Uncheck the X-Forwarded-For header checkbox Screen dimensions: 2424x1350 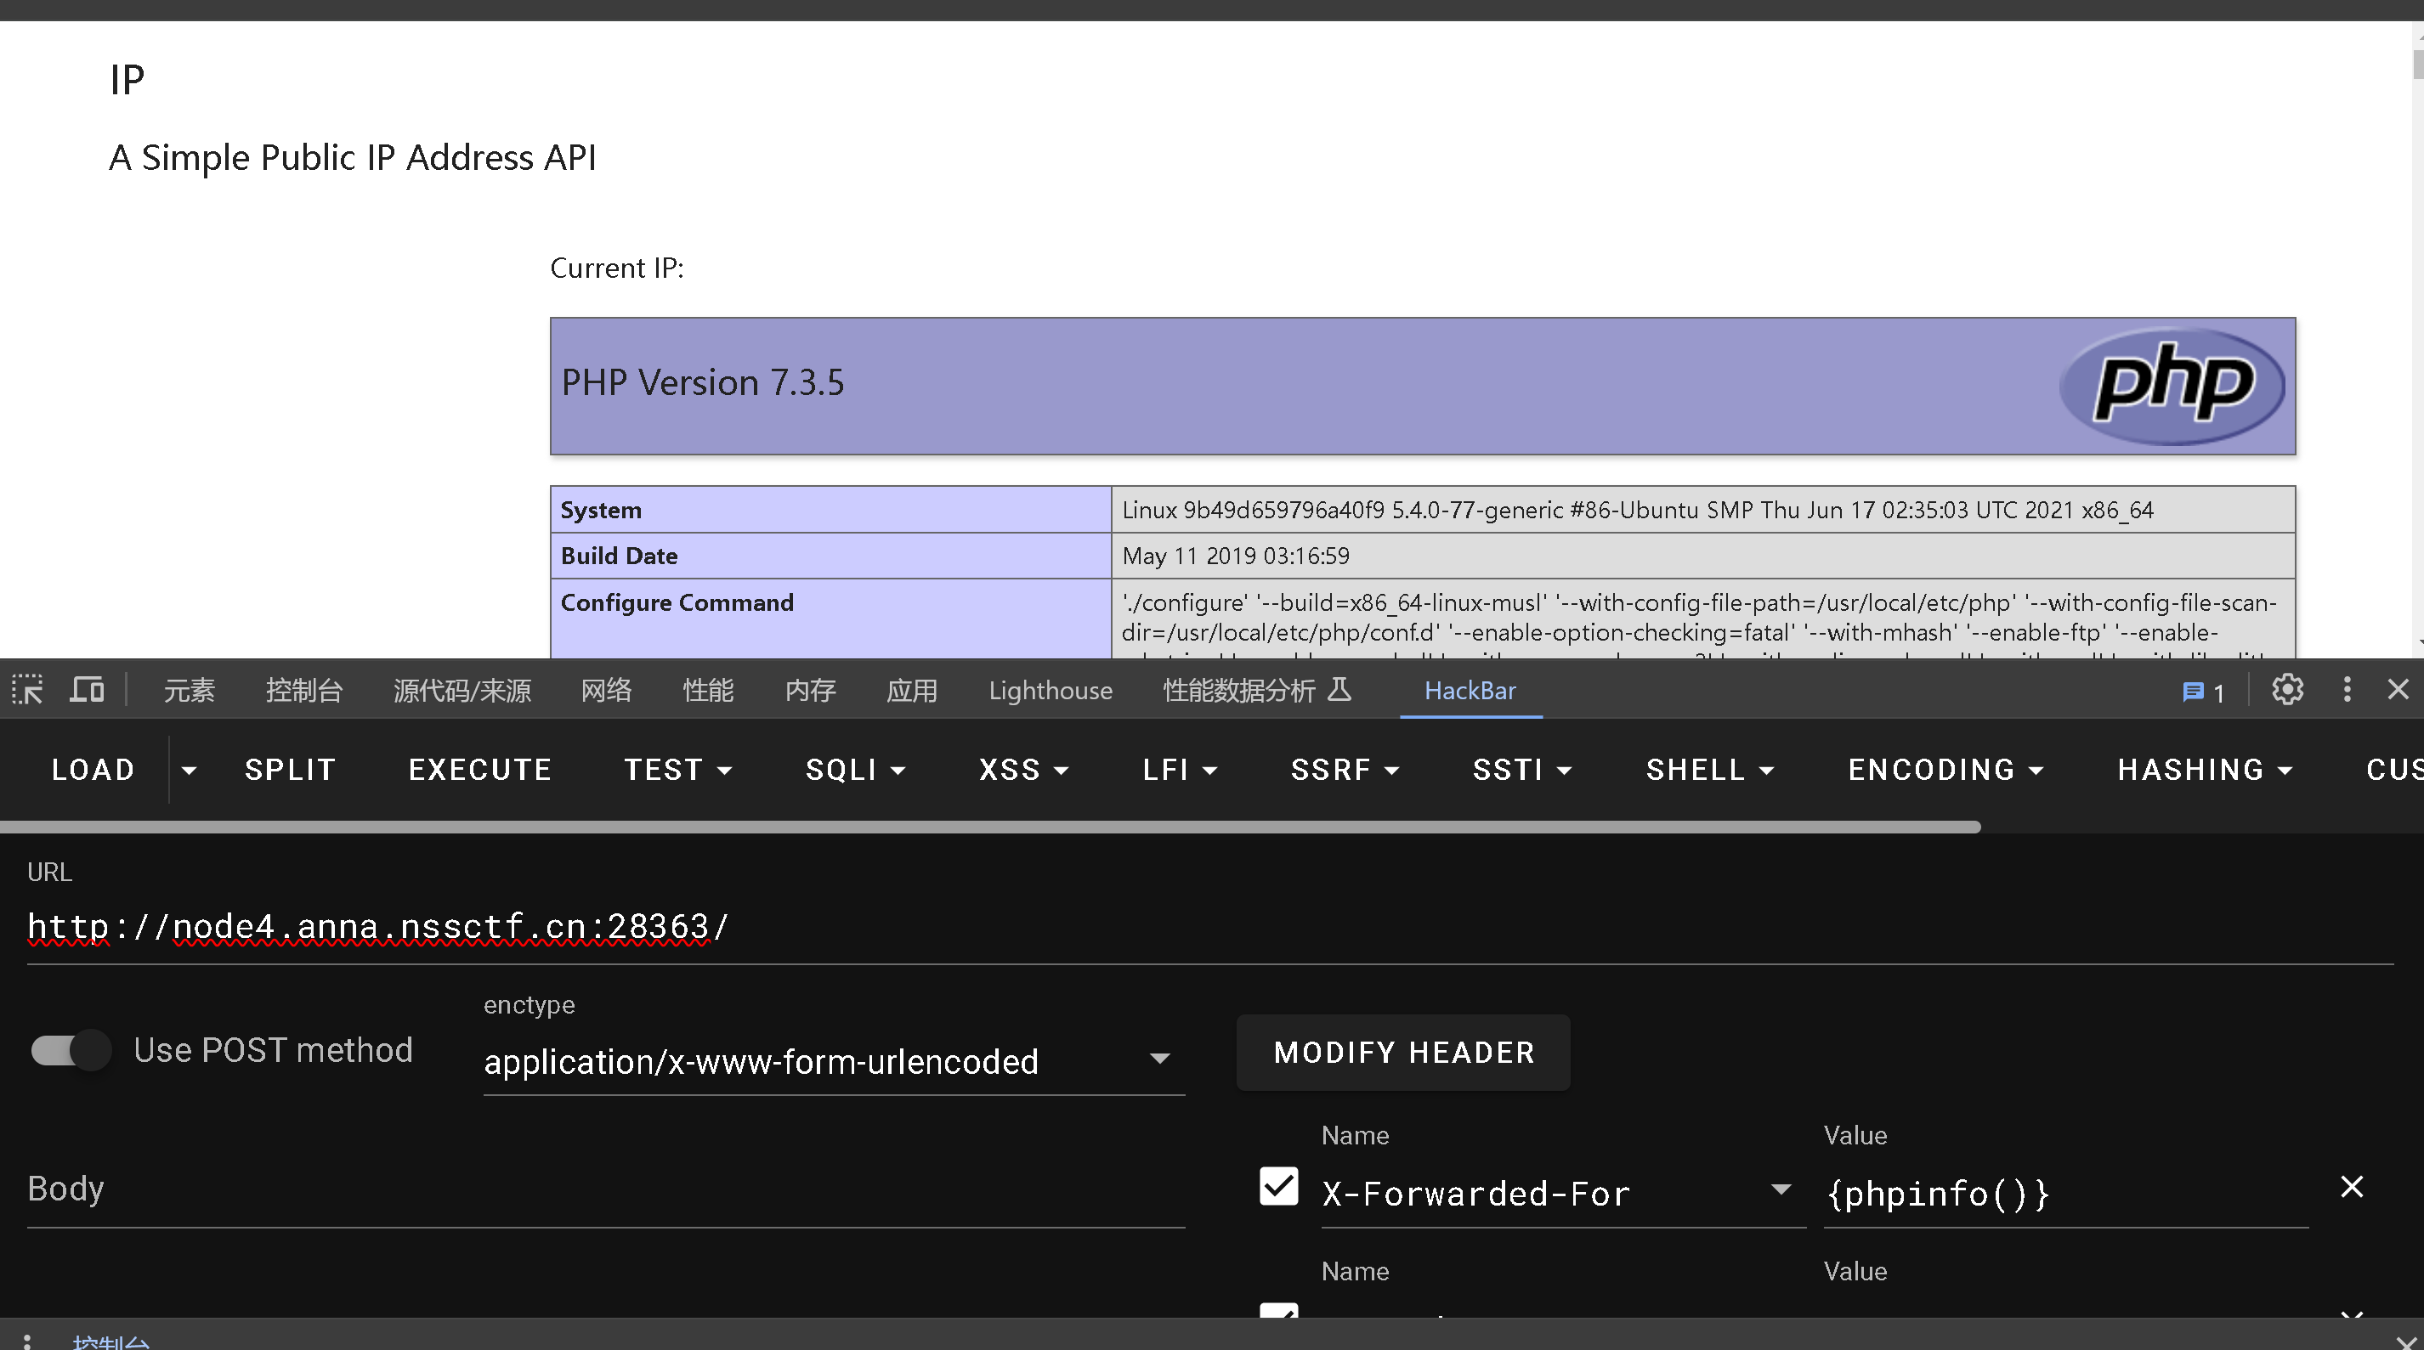click(x=1278, y=1186)
